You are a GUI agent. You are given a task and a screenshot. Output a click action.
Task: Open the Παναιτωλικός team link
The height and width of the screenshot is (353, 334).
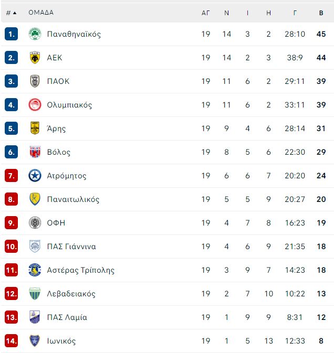click(x=73, y=199)
